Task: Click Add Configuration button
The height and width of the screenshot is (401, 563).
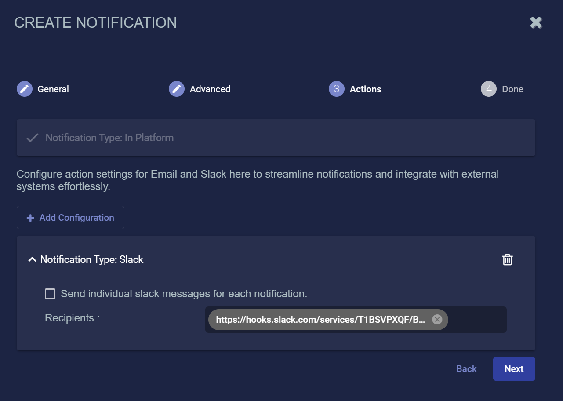Action: (x=70, y=218)
